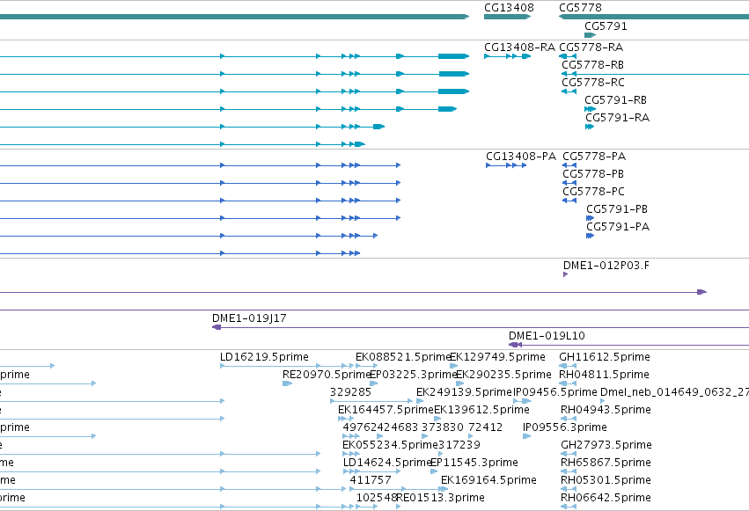Select protein CG5791-PA

(590, 236)
